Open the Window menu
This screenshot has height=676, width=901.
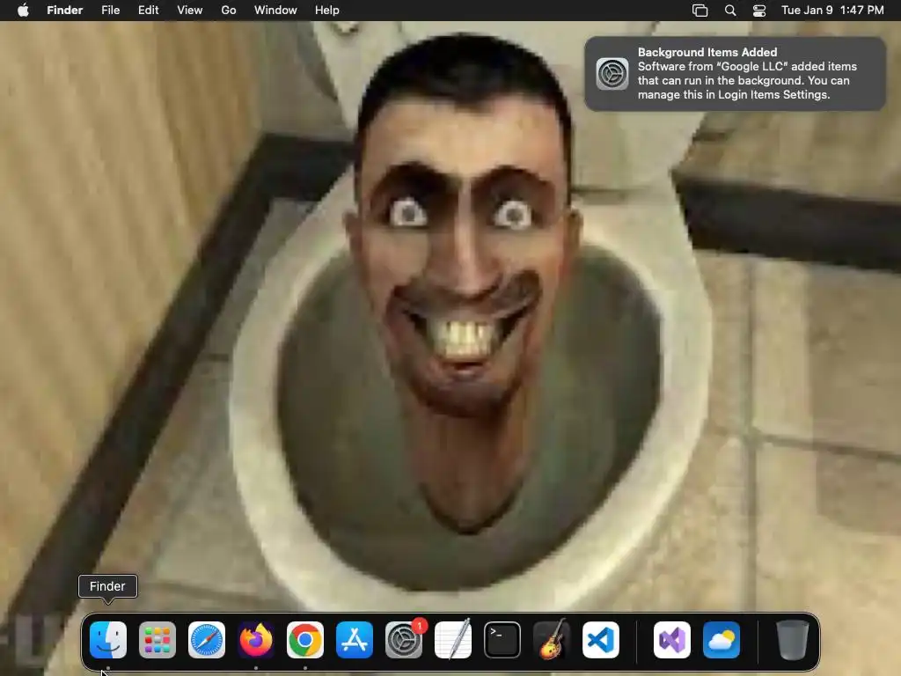coord(275,11)
